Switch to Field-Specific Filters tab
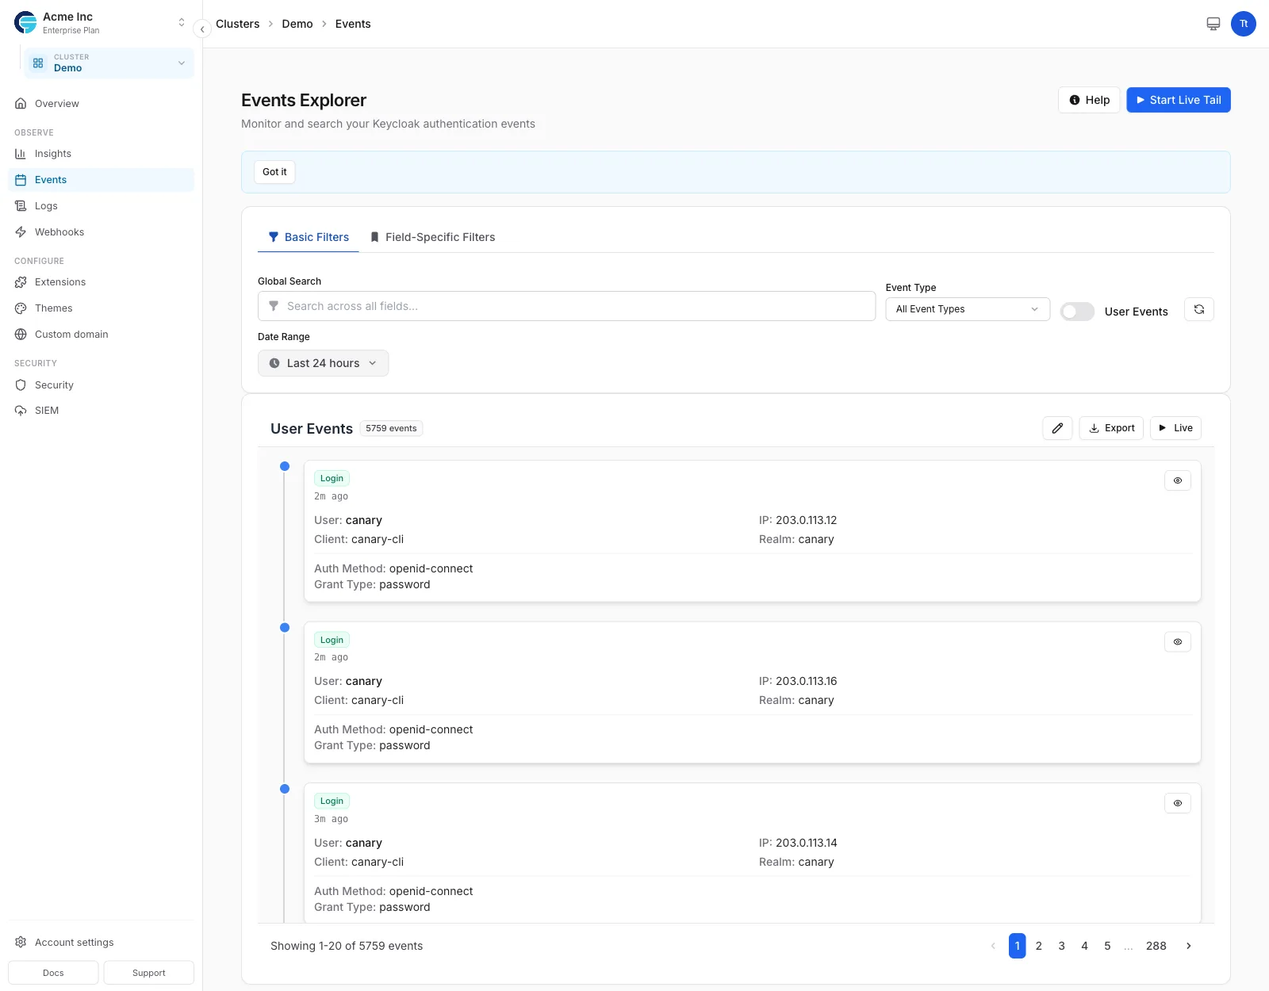 point(432,237)
